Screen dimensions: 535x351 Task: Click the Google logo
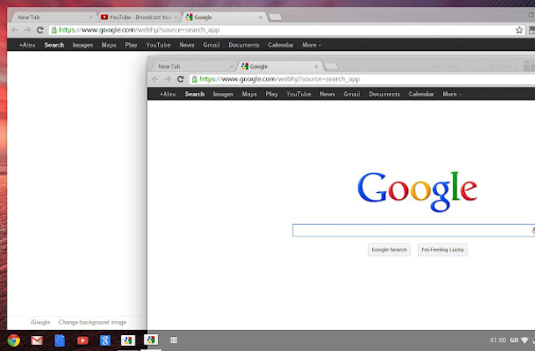pyautogui.click(x=417, y=191)
